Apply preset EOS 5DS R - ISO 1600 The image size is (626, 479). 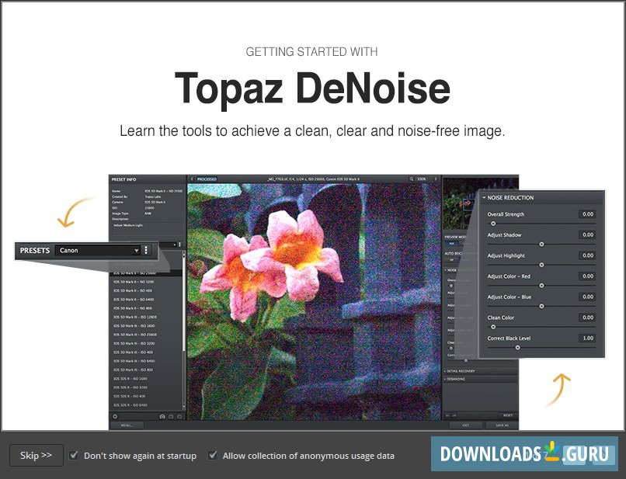click(130, 378)
